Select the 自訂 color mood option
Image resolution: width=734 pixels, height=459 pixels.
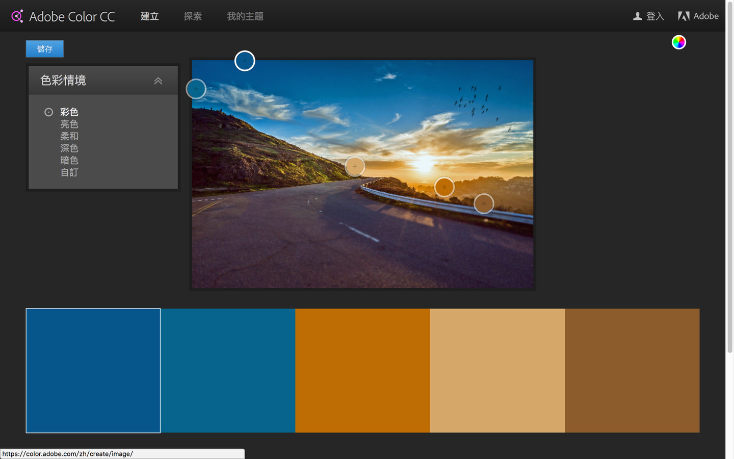point(69,172)
